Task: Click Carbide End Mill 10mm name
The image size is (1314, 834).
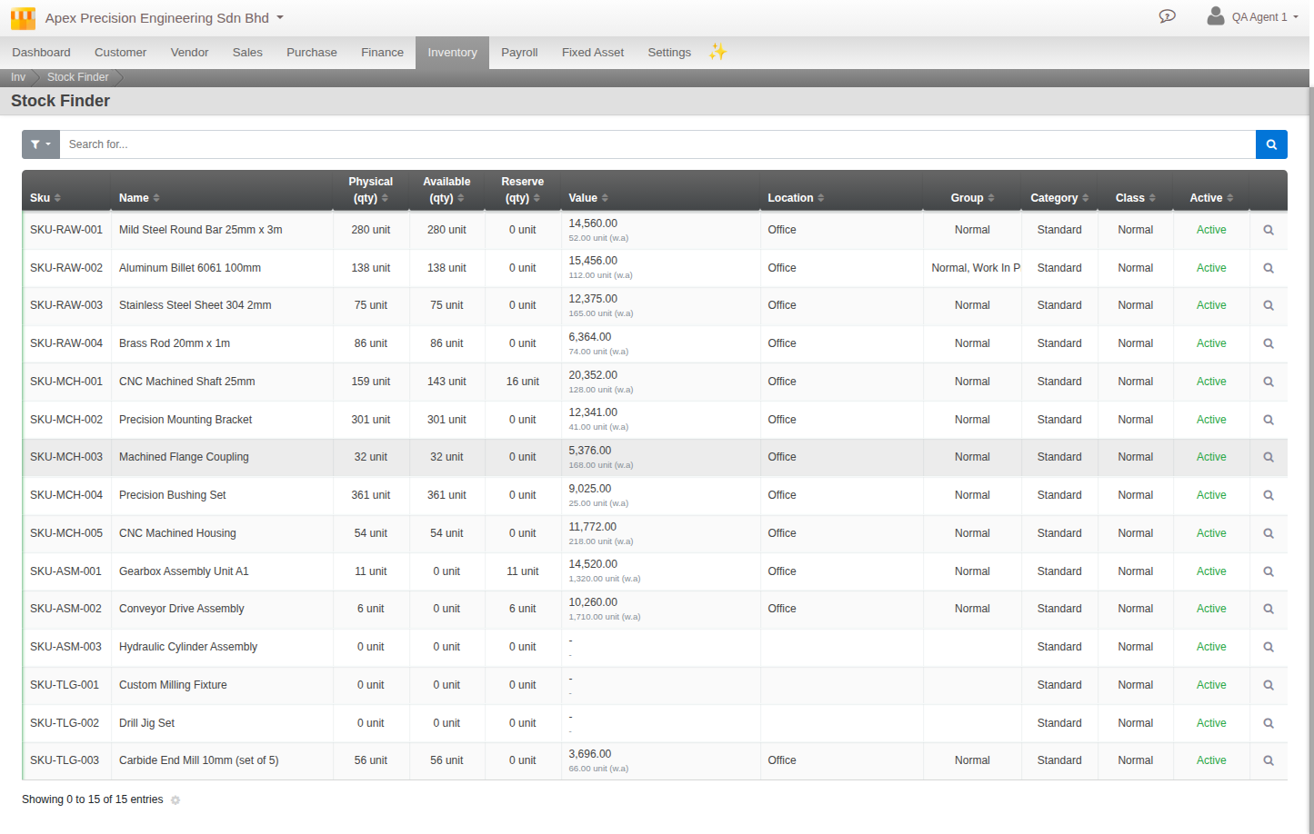Action: 198,760
